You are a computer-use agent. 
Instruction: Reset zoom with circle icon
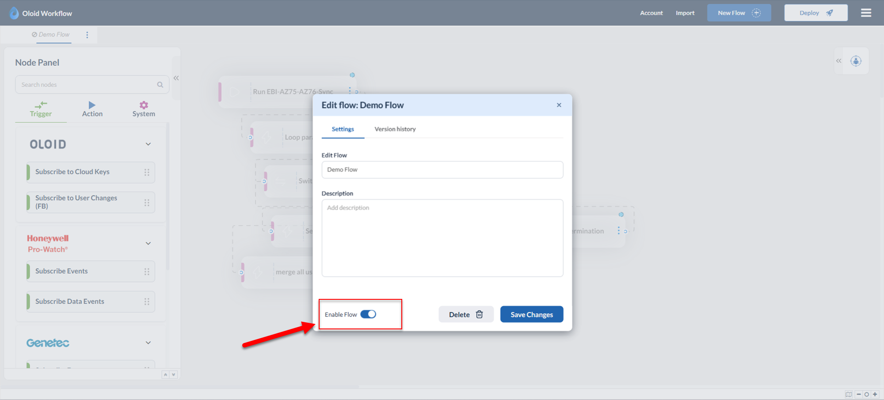(867, 394)
